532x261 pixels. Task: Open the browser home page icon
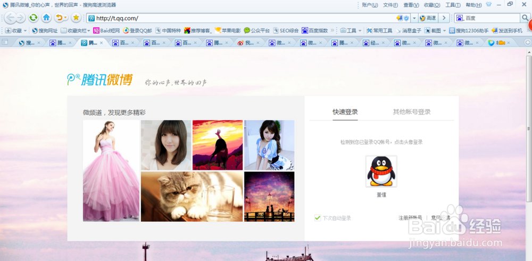[x=46, y=18]
